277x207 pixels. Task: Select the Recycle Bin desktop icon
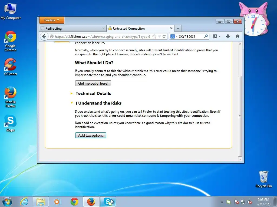(x=263, y=179)
